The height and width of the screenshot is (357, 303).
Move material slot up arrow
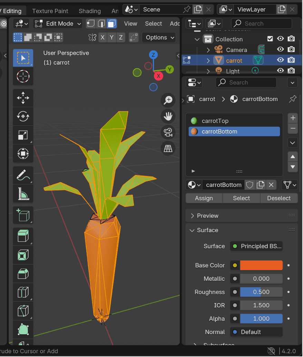pos(293,157)
